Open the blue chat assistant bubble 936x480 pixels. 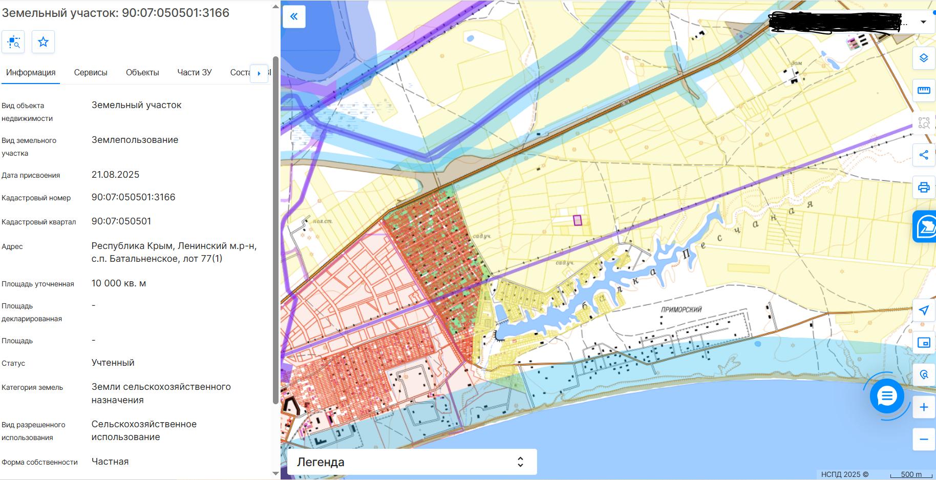pos(887,396)
